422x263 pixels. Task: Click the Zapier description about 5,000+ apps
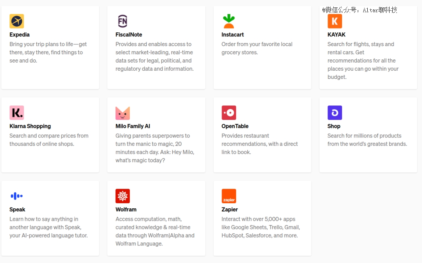261,227
